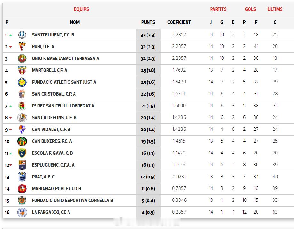Click the Sant Ildefons U.E. B crest
The image size is (294, 229).
(x=22, y=118)
